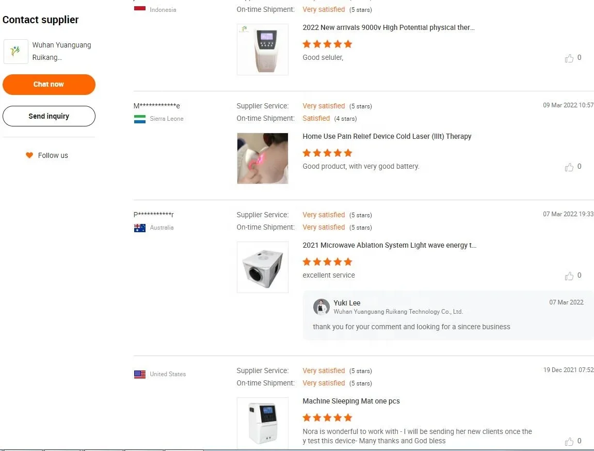Open the Cold Laser Therapy product image
This screenshot has height=451, width=594.
[x=263, y=158]
